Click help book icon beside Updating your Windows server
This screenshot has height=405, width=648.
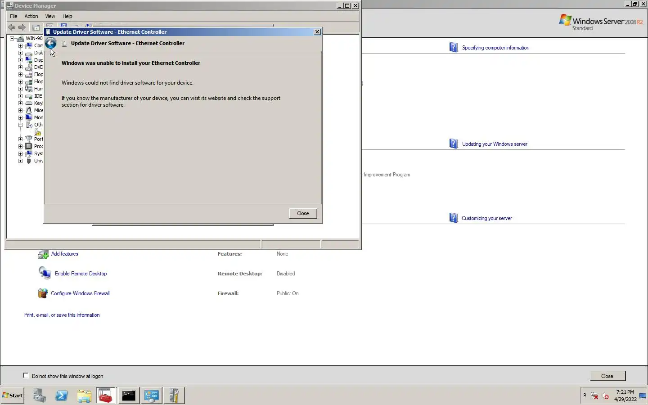point(454,144)
